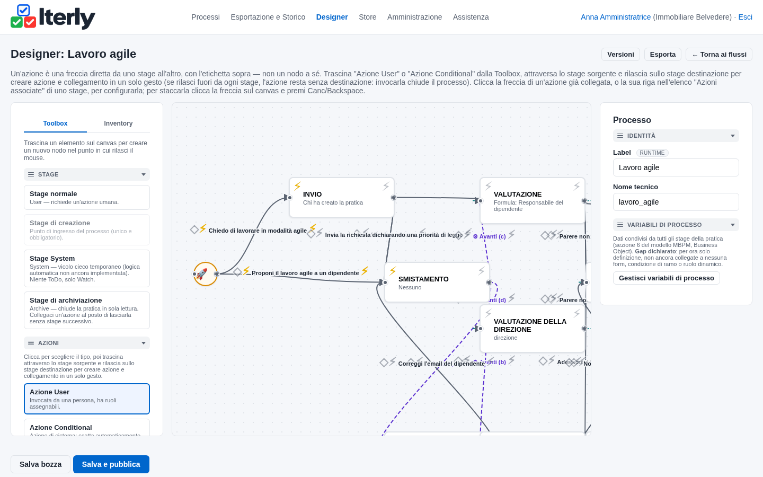
Task: Click grey lightning at SMISTAMENTO's right corner
Action: tap(481, 271)
